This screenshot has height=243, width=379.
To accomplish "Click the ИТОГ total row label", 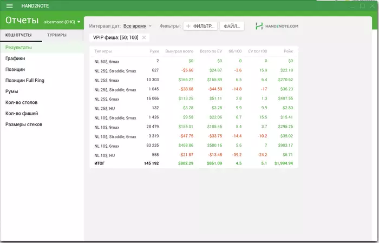I will pyautogui.click(x=99, y=163).
